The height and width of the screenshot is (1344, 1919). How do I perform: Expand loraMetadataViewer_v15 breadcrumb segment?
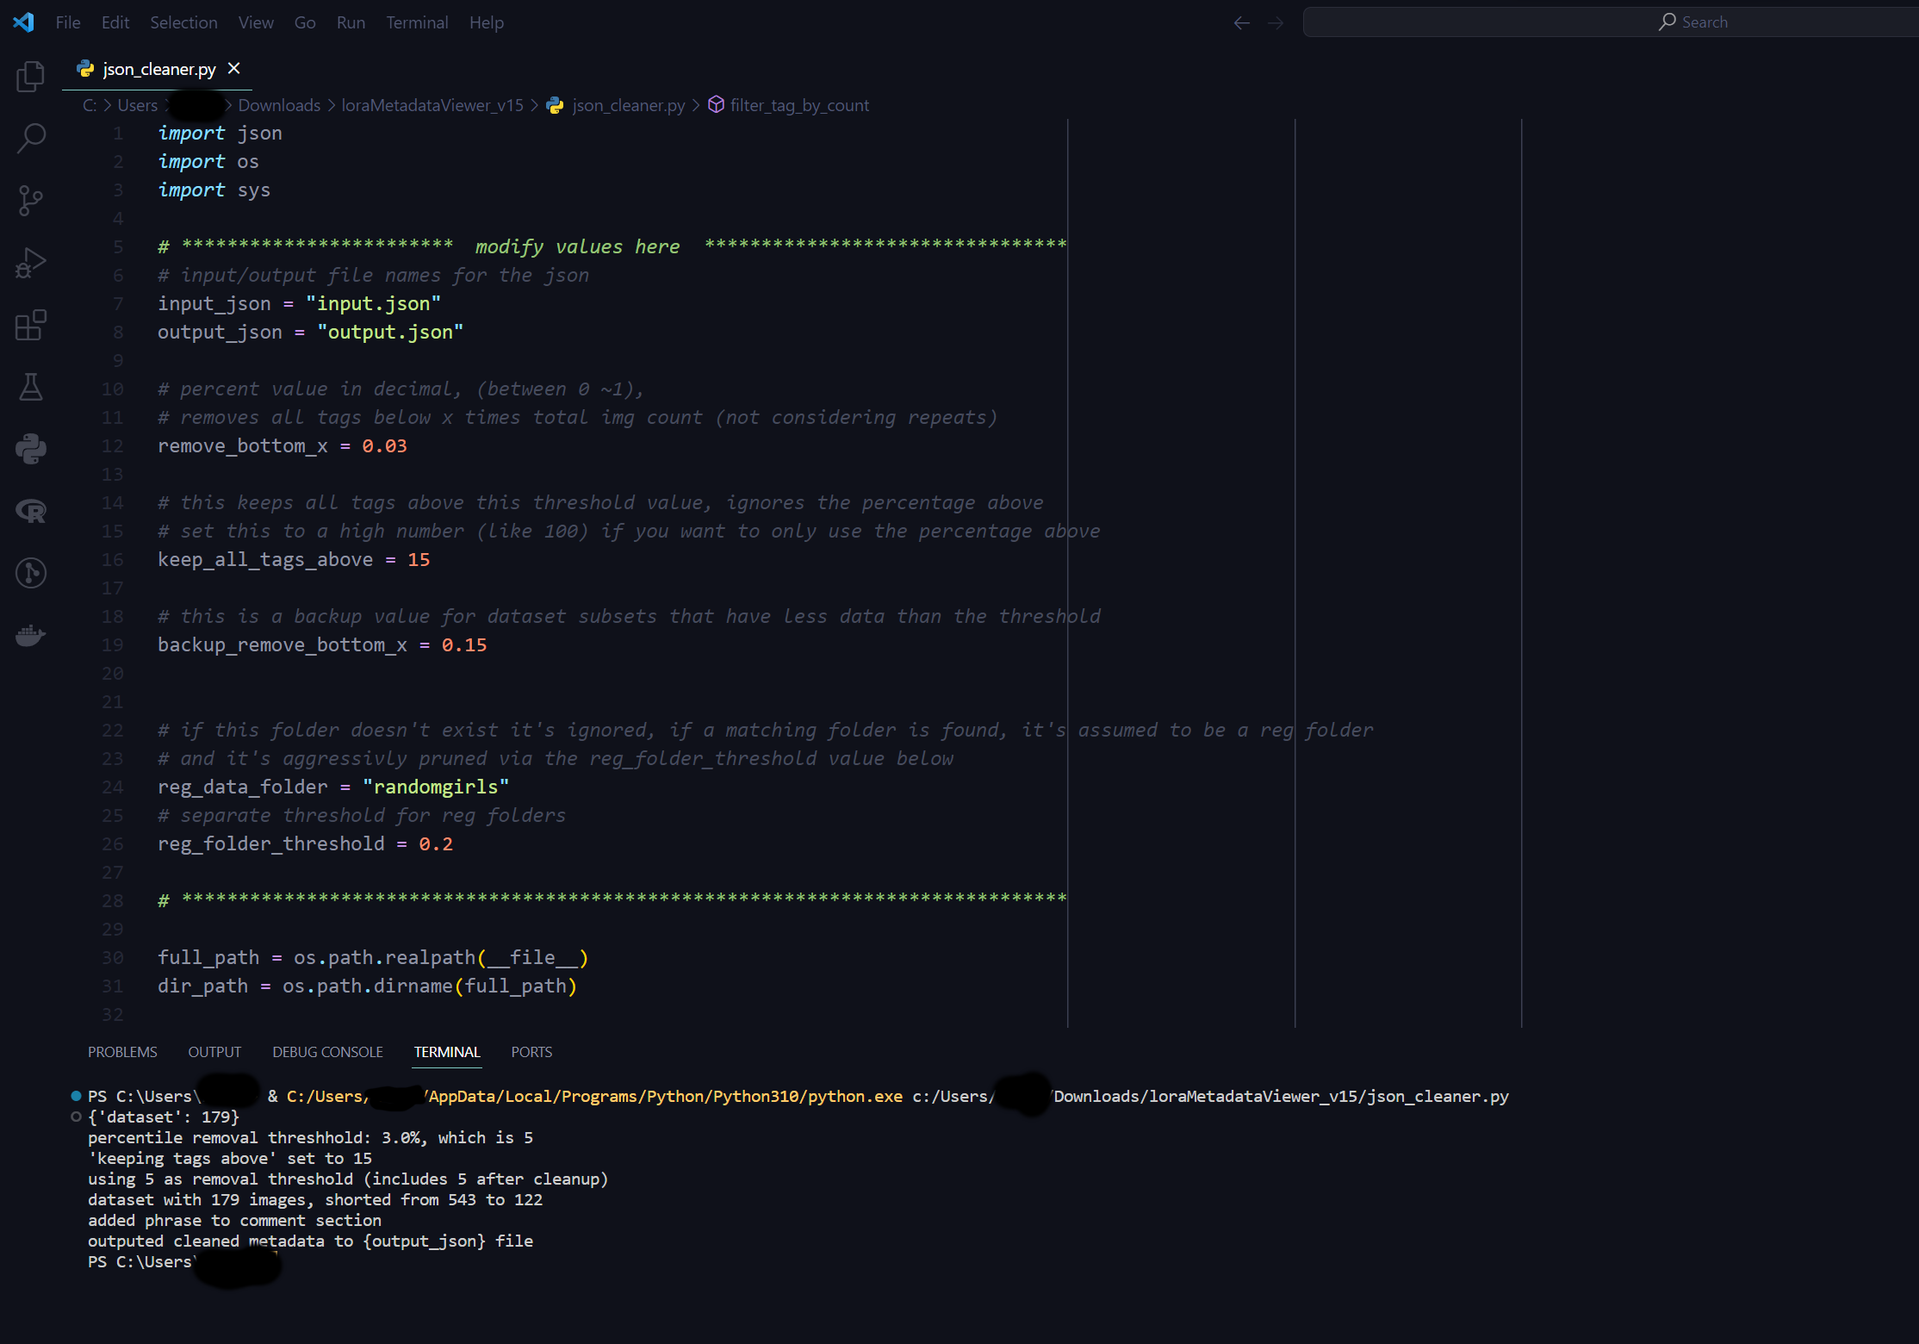point(432,105)
